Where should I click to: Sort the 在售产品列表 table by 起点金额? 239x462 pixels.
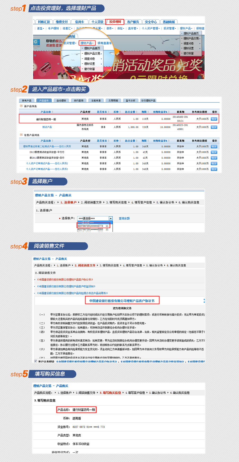click(x=131, y=141)
